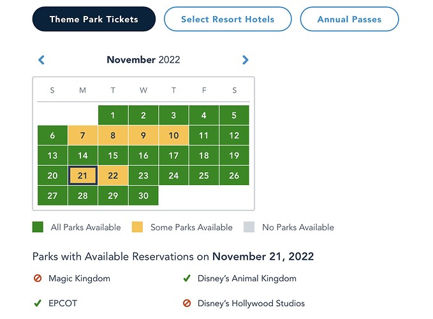Click the green All Parks Available swatch
This screenshot has width=433, height=319.
coord(38,227)
